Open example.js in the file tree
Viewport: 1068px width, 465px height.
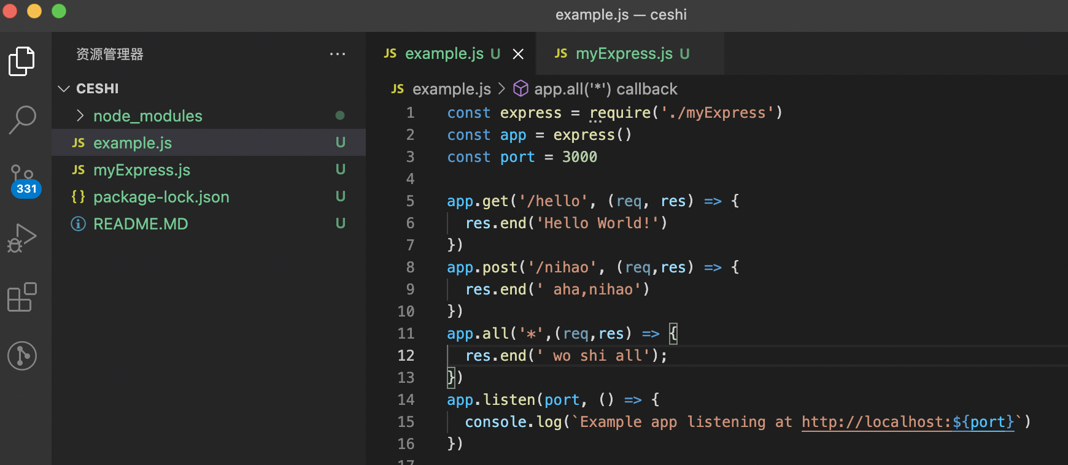pyautogui.click(x=209, y=142)
